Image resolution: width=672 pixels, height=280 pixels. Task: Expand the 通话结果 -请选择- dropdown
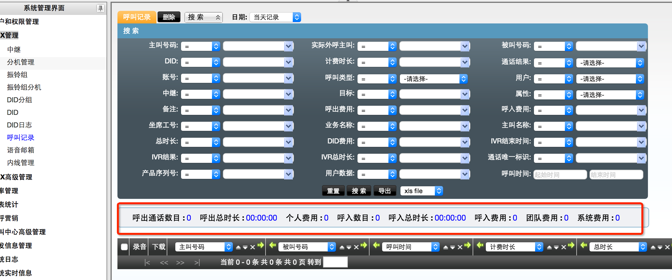(x=610, y=63)
